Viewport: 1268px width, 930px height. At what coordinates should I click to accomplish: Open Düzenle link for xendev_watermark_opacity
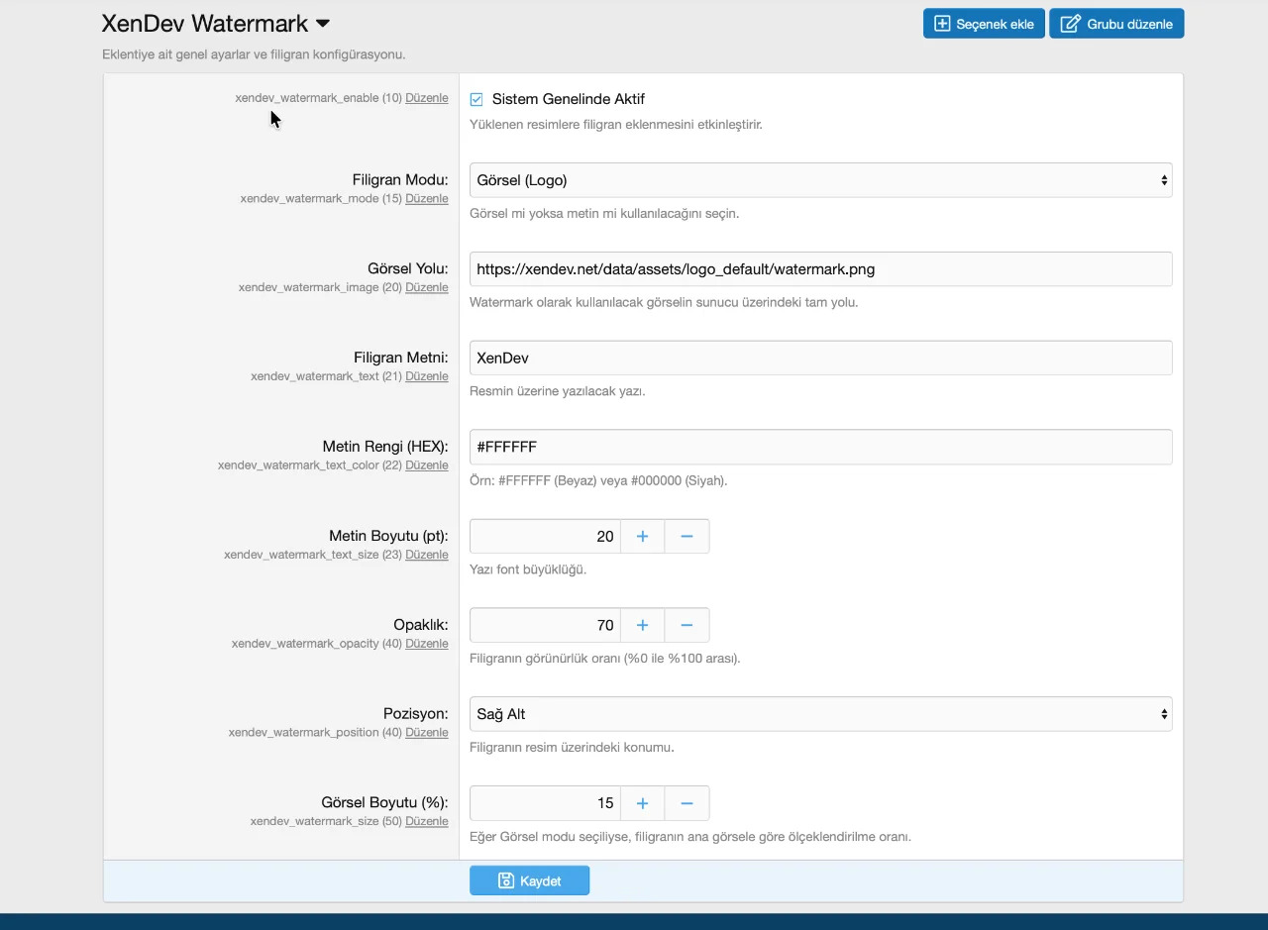[x=427, y=643]
